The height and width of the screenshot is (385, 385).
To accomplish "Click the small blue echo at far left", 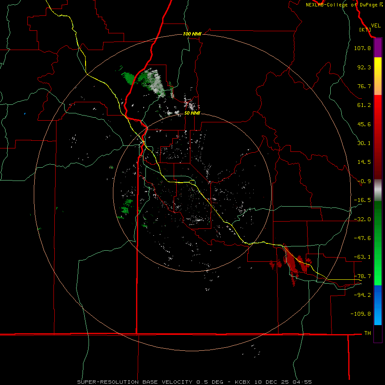I will point(25,114).
